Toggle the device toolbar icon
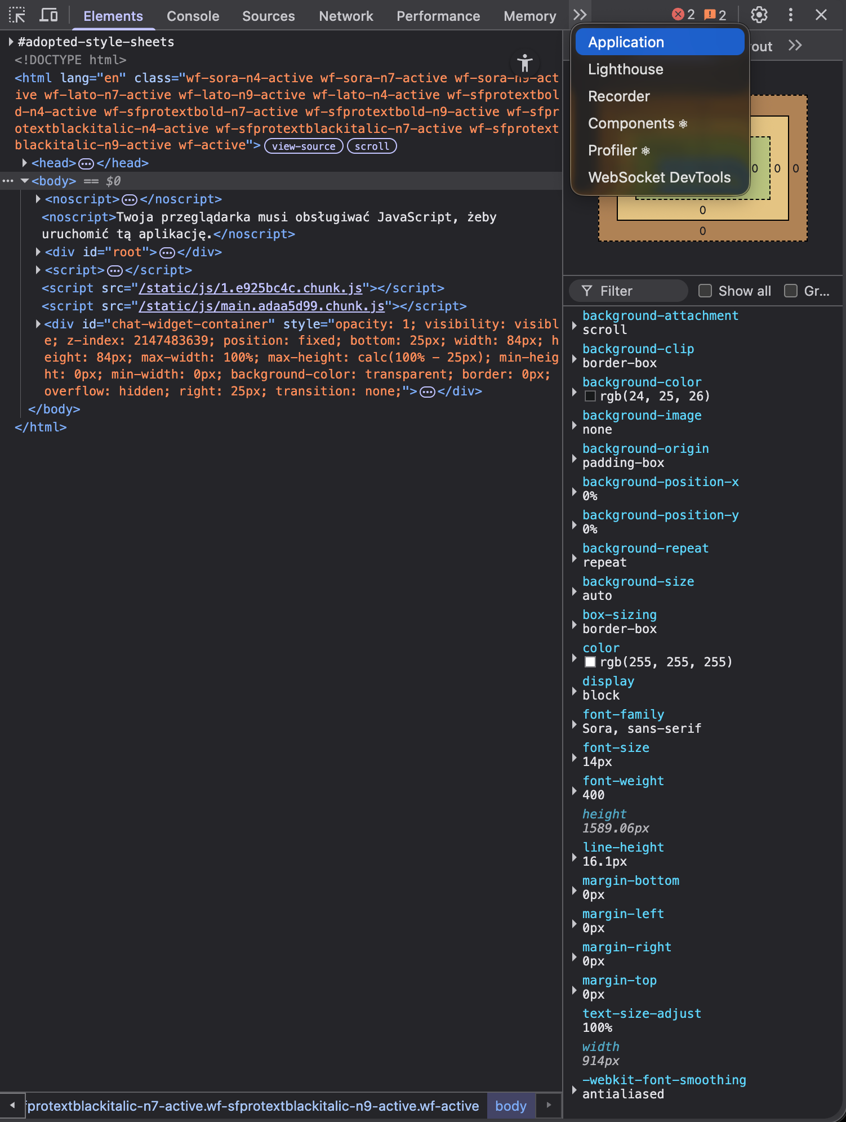Viewport: 846px width, 1122px height. click(x=49, y=15)
